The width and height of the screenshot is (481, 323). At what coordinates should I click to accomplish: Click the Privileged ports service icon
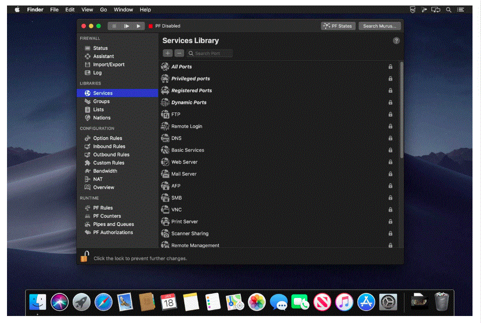tap(165, 78)
